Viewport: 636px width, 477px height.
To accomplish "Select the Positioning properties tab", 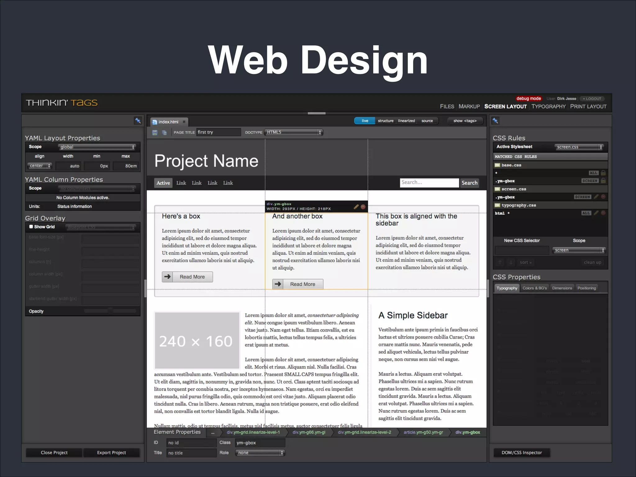I will point(586,288).
